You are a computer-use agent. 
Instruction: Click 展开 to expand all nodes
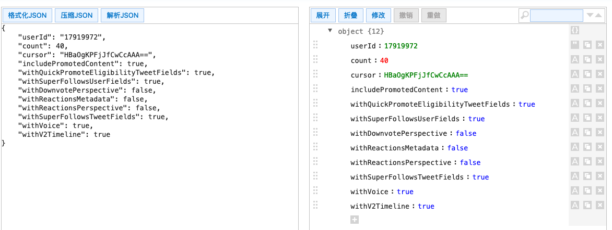coord(323,16)
